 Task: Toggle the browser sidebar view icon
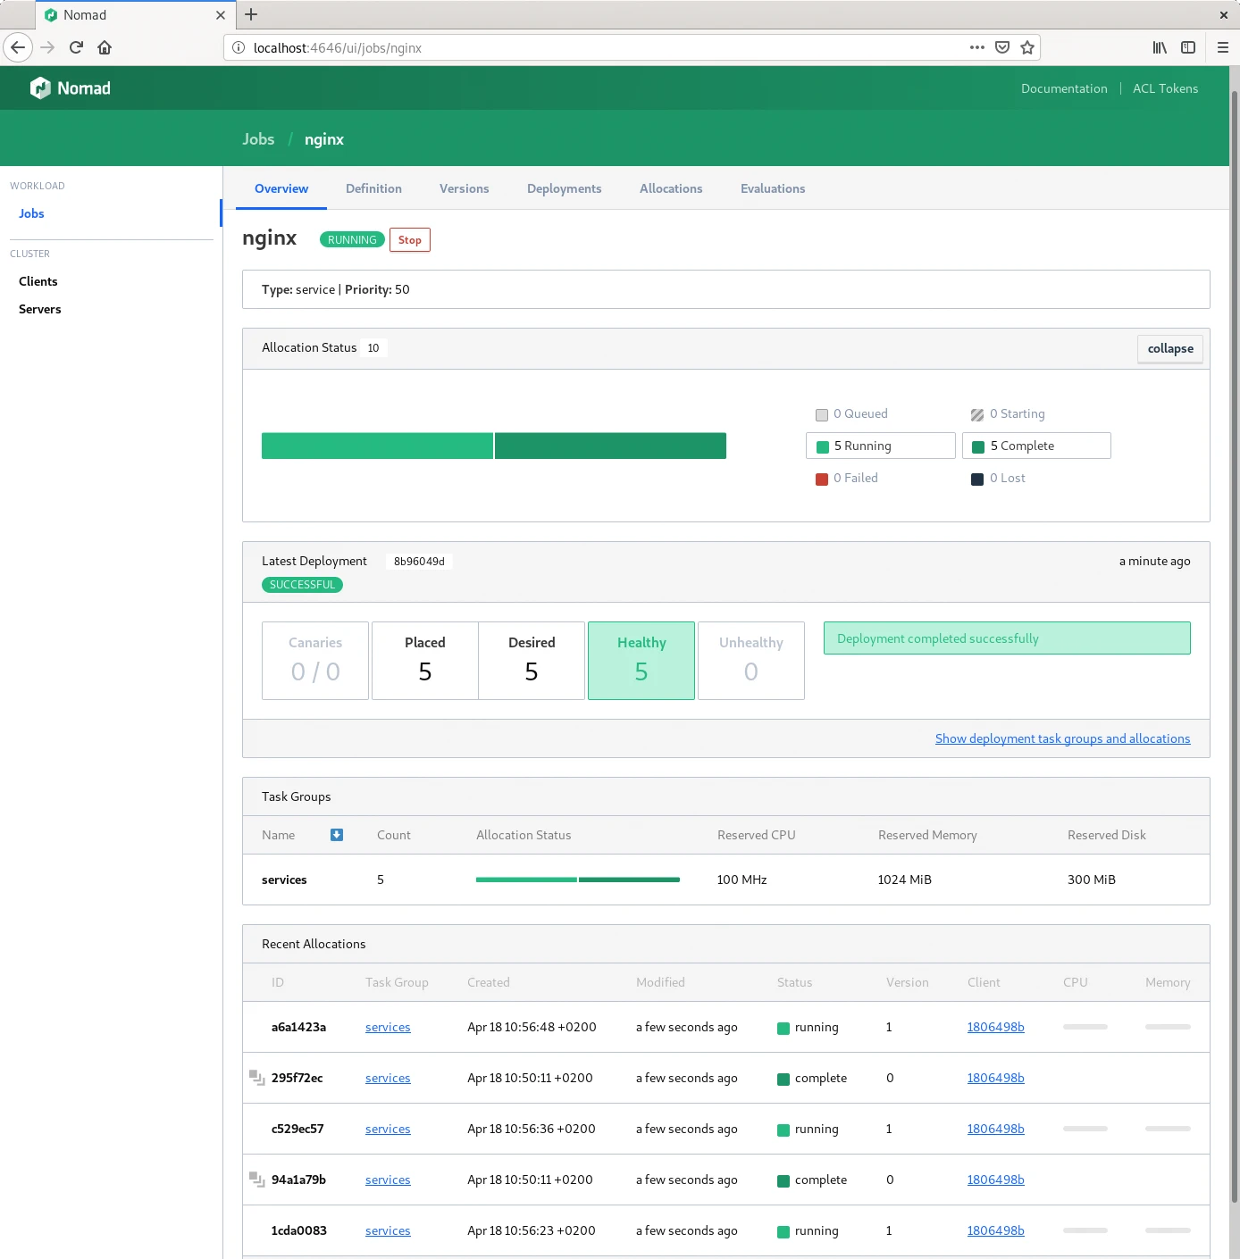coord(1187,47)
